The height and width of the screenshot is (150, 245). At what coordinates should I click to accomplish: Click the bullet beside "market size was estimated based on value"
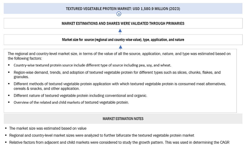click(x=6, y=128)
